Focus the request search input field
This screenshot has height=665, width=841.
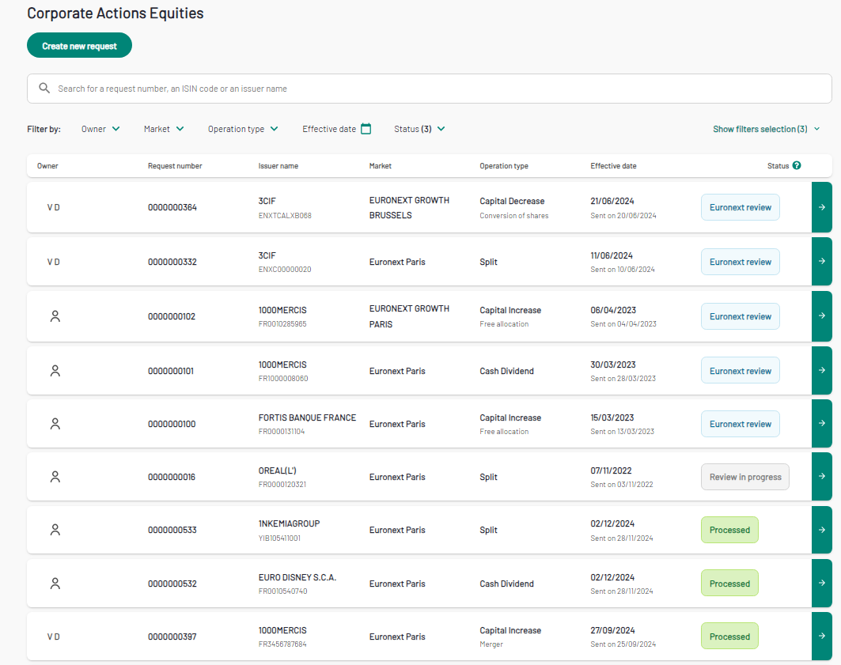pos(435,89)
